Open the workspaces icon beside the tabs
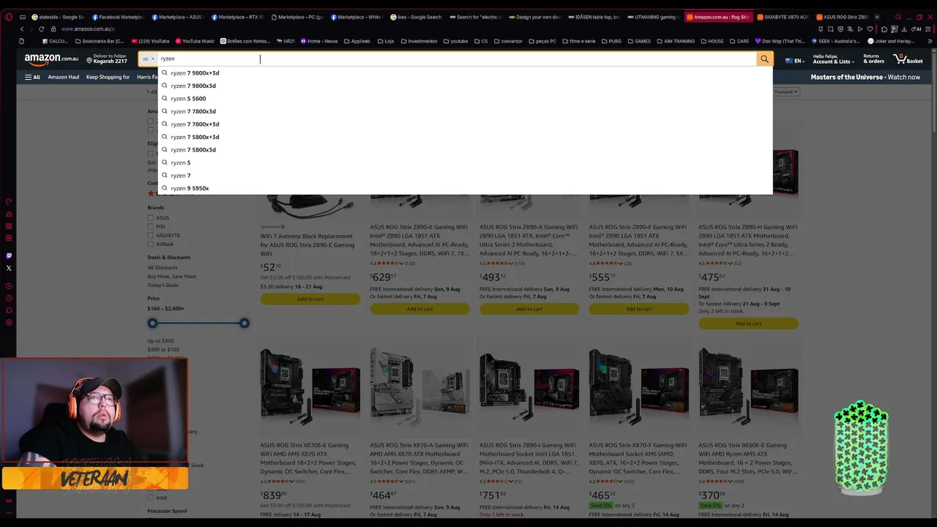Image resolution: width=937 pixels, height=527 pixels. click(23, 17)
